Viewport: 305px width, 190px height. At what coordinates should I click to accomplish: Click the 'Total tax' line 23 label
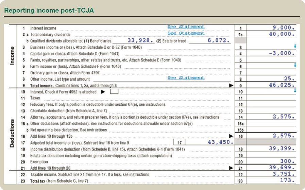click(59, 181)
